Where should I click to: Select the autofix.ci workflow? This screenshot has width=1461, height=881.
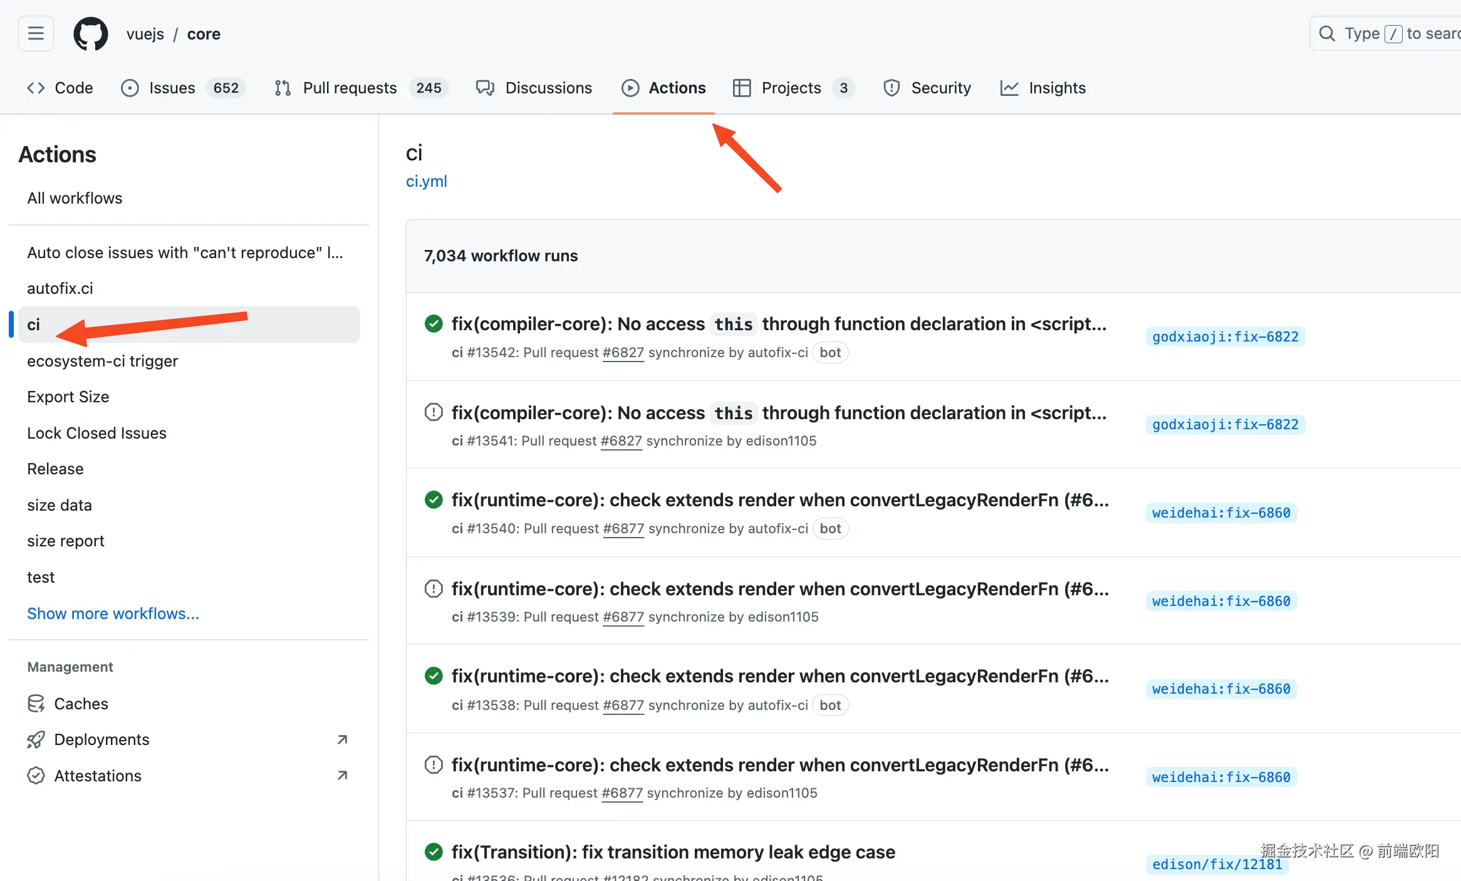coord(60,288)
